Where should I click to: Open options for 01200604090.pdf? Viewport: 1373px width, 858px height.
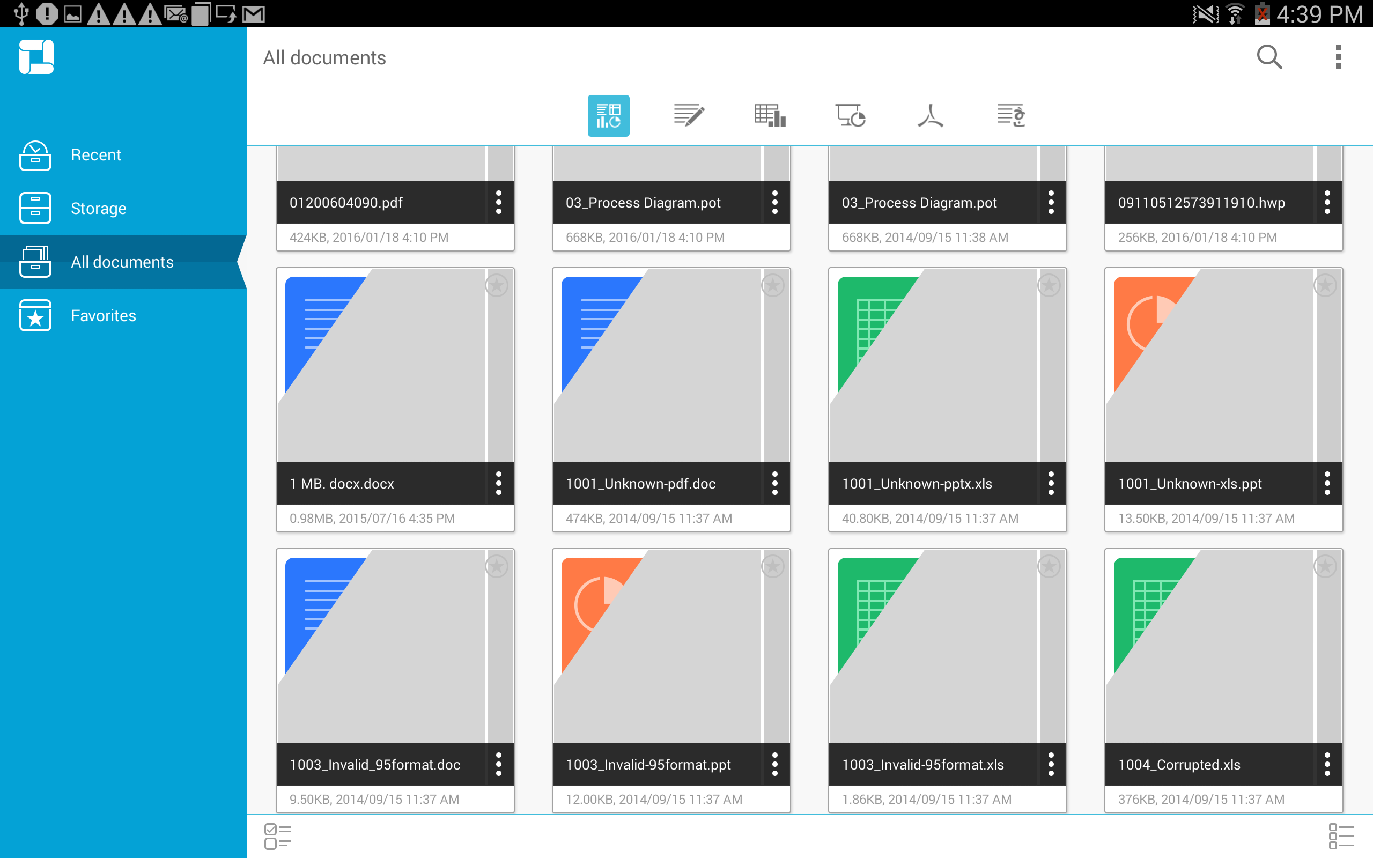499,202
